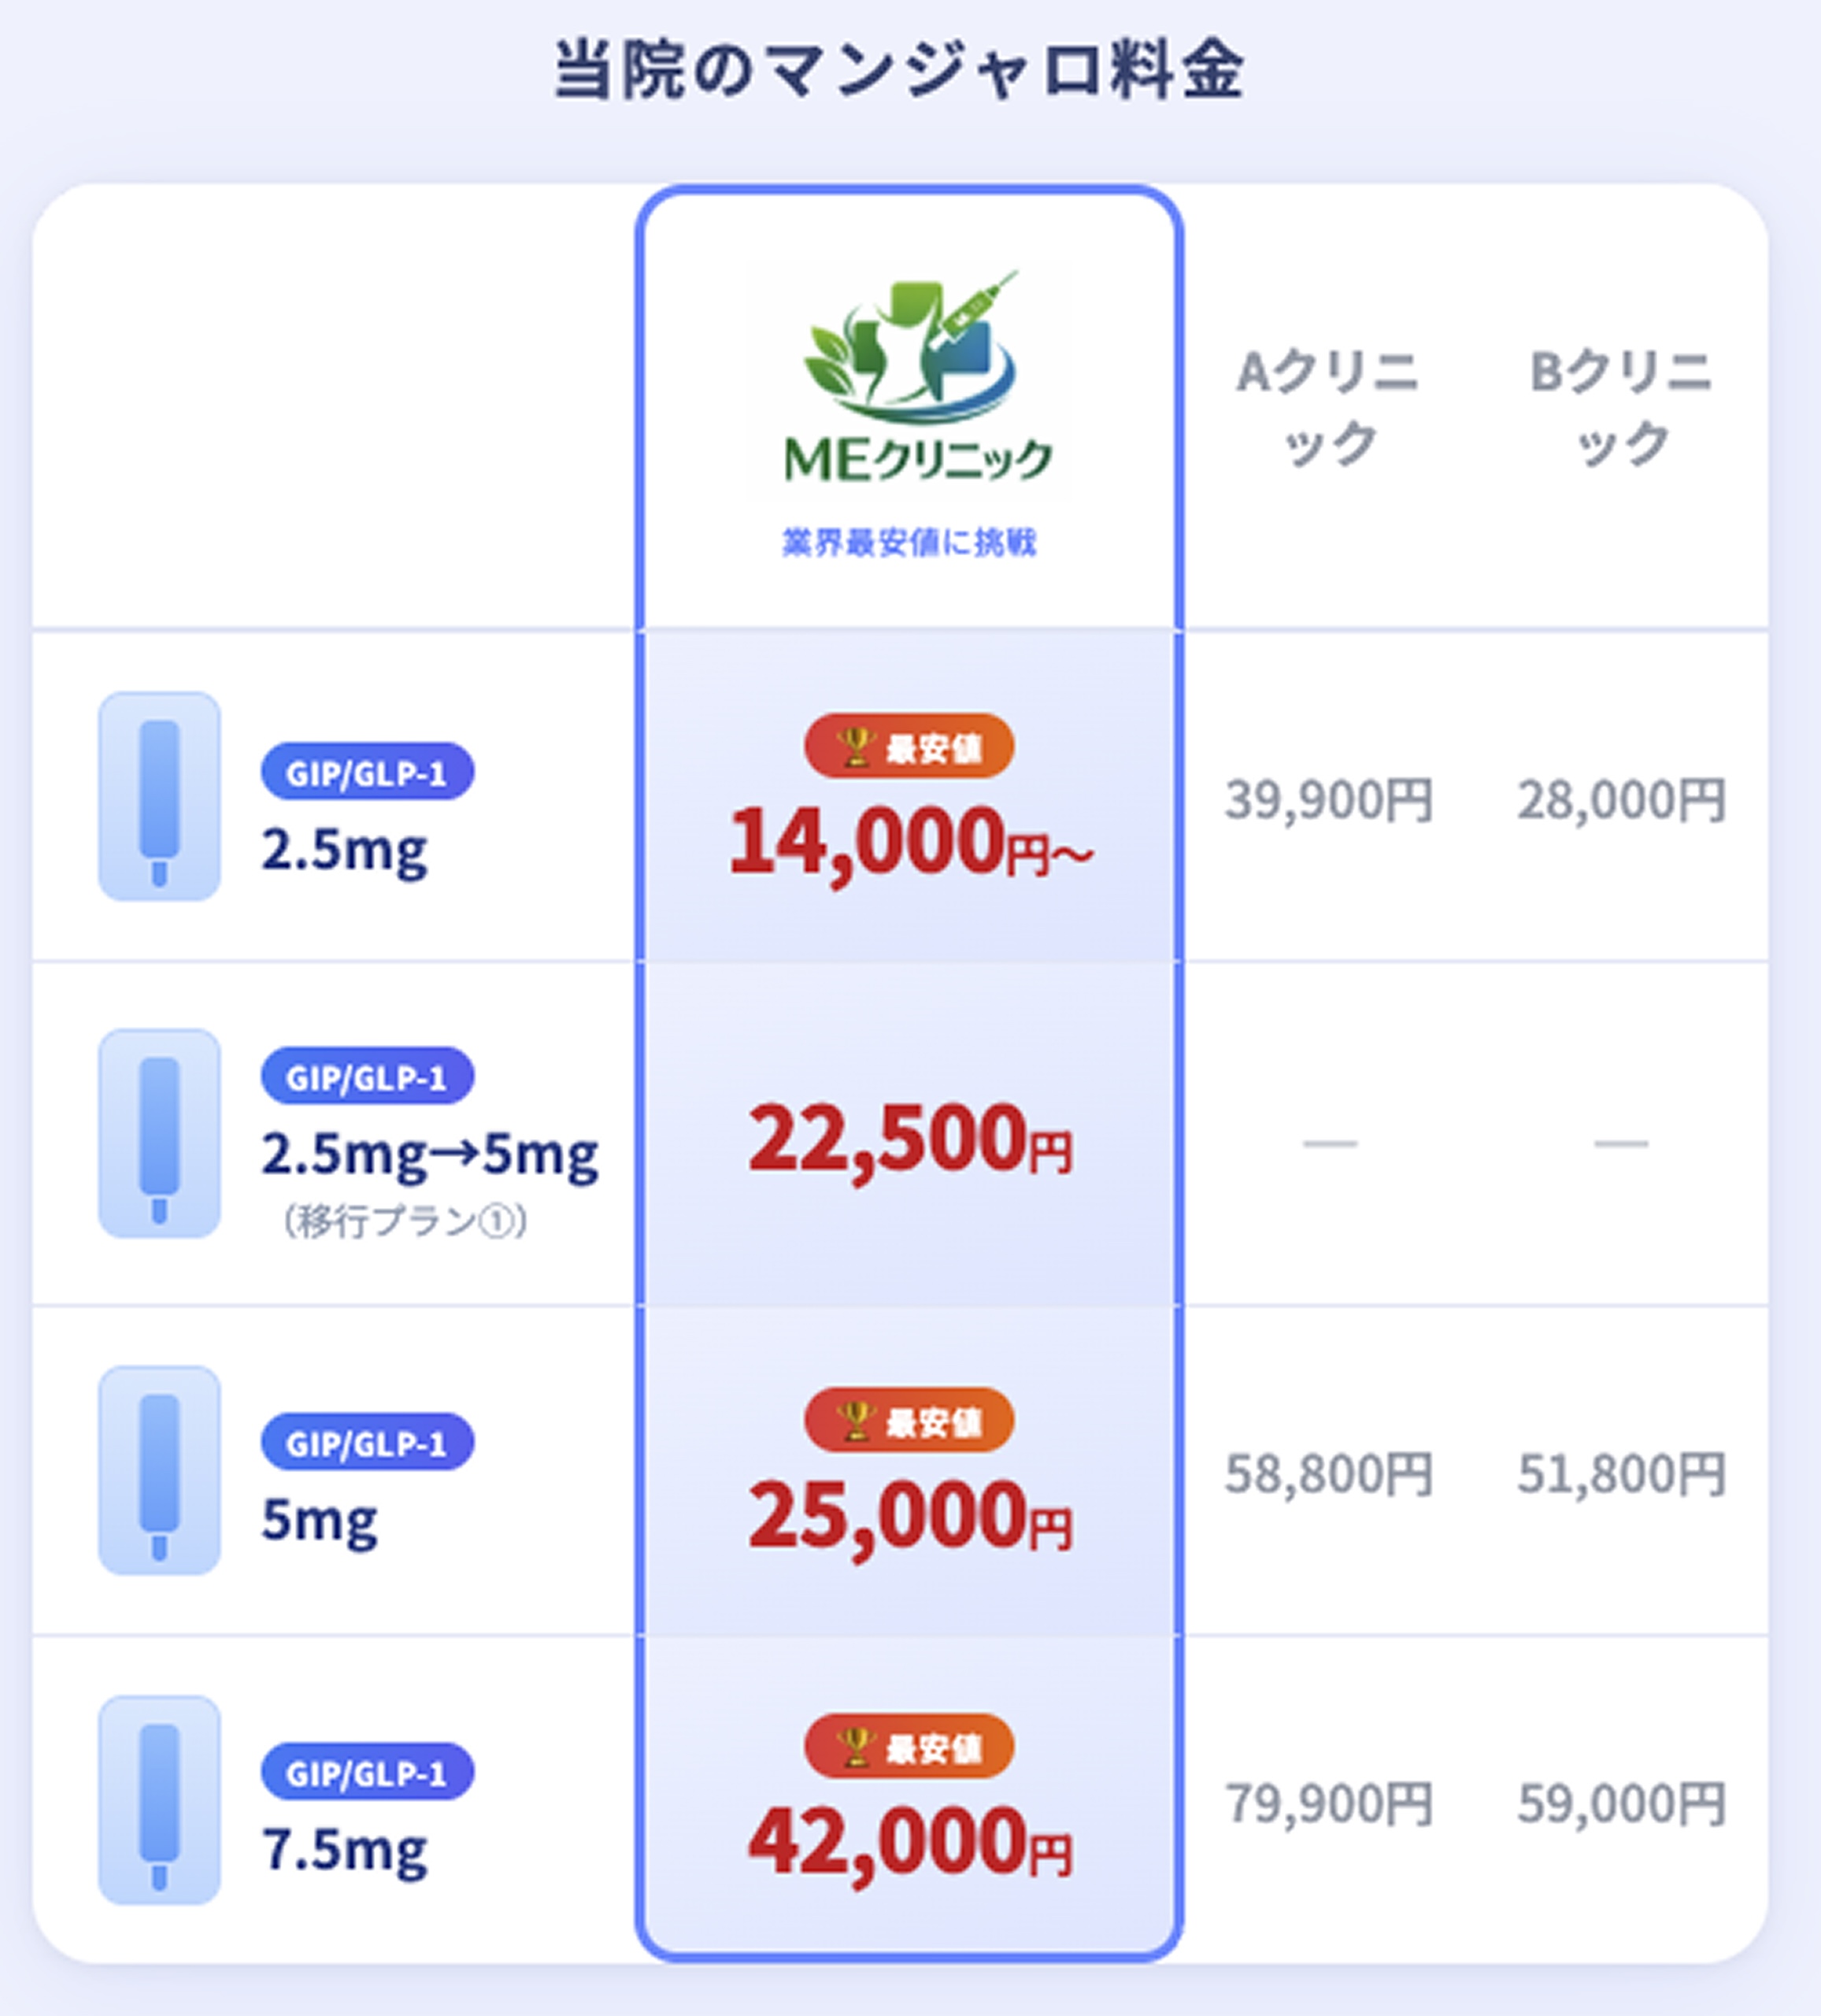1821x2016 pixels.
Task: Click the 2.5mg injection pen icon
Action: click(159, 796)
